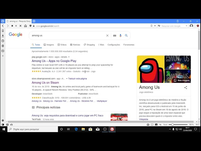Open the Bookmarks panel in sidebar

click(3, 31)
